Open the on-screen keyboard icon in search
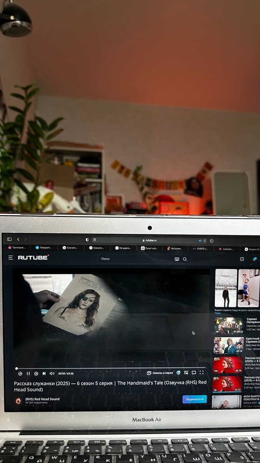The height and width of the screenshot is (463, 260). click(x=177, y=259)
